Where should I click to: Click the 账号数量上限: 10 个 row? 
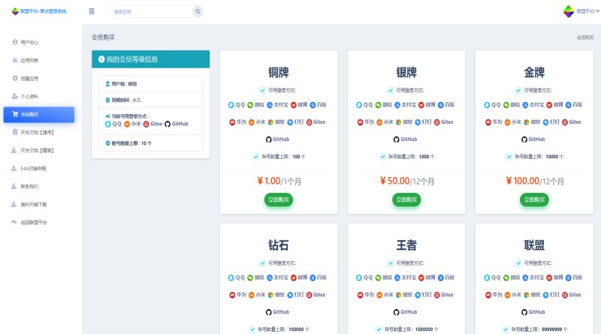[x=151, y=143]
